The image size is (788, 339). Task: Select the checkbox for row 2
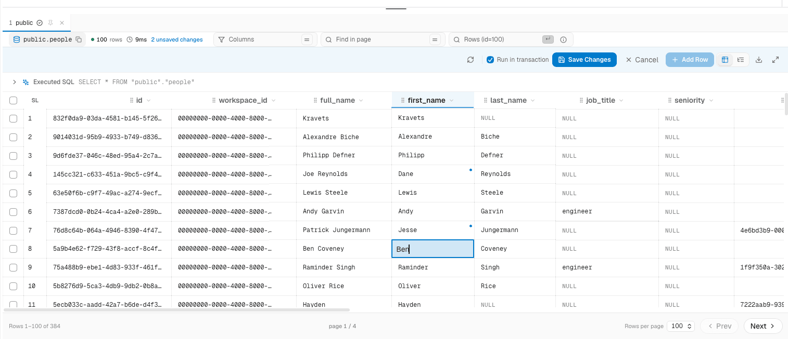[x=14, y=138]
